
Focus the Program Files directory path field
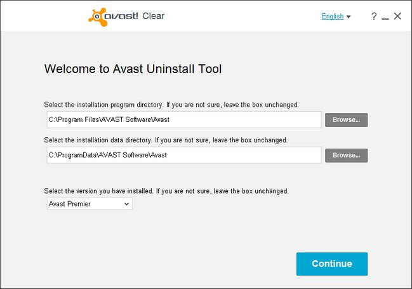pos(184,119)
